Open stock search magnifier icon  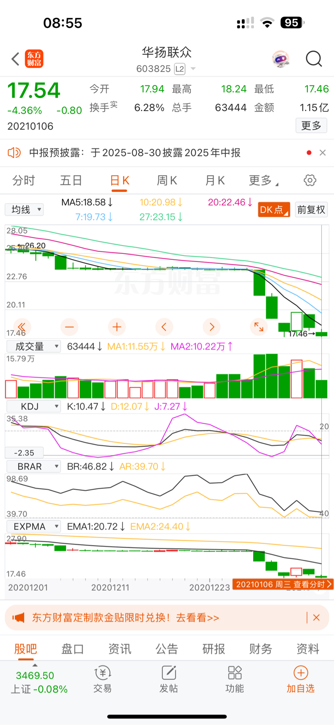click(x=314, y=59)
